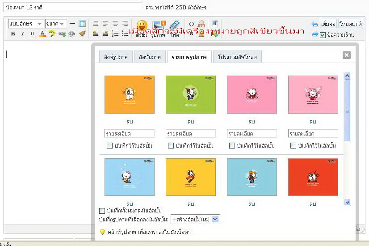Insert a horizontal rule line
Image resolution: width=369 pixels, height=246 pixels.
click(72, 24)
